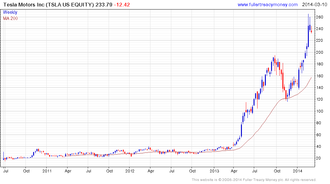Click the 220 price axis label
Screen dimensions: 330x184
tap(320, 40)
